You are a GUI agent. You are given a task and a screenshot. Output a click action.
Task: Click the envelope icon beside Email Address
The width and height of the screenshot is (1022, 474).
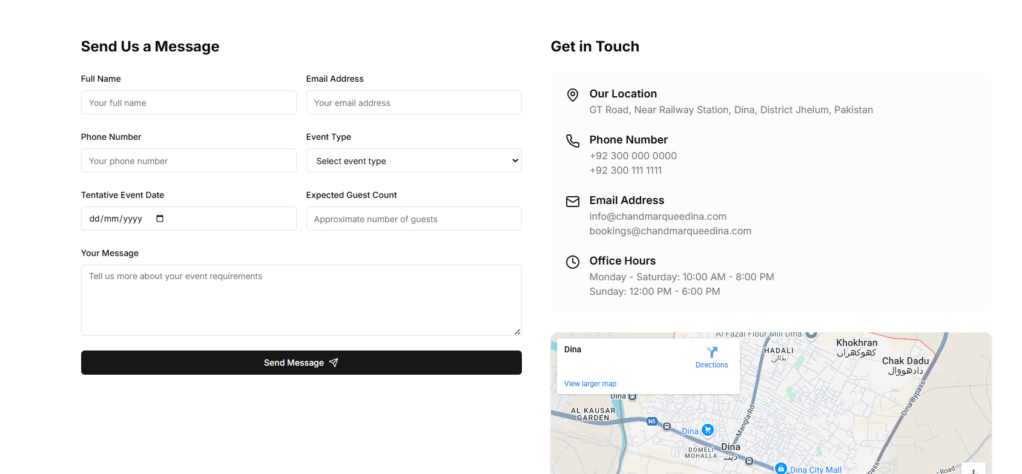[572, 202]
